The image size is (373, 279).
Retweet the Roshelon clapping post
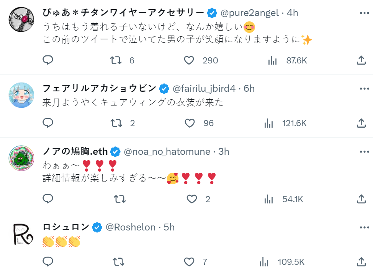click(x=119, y=262)
